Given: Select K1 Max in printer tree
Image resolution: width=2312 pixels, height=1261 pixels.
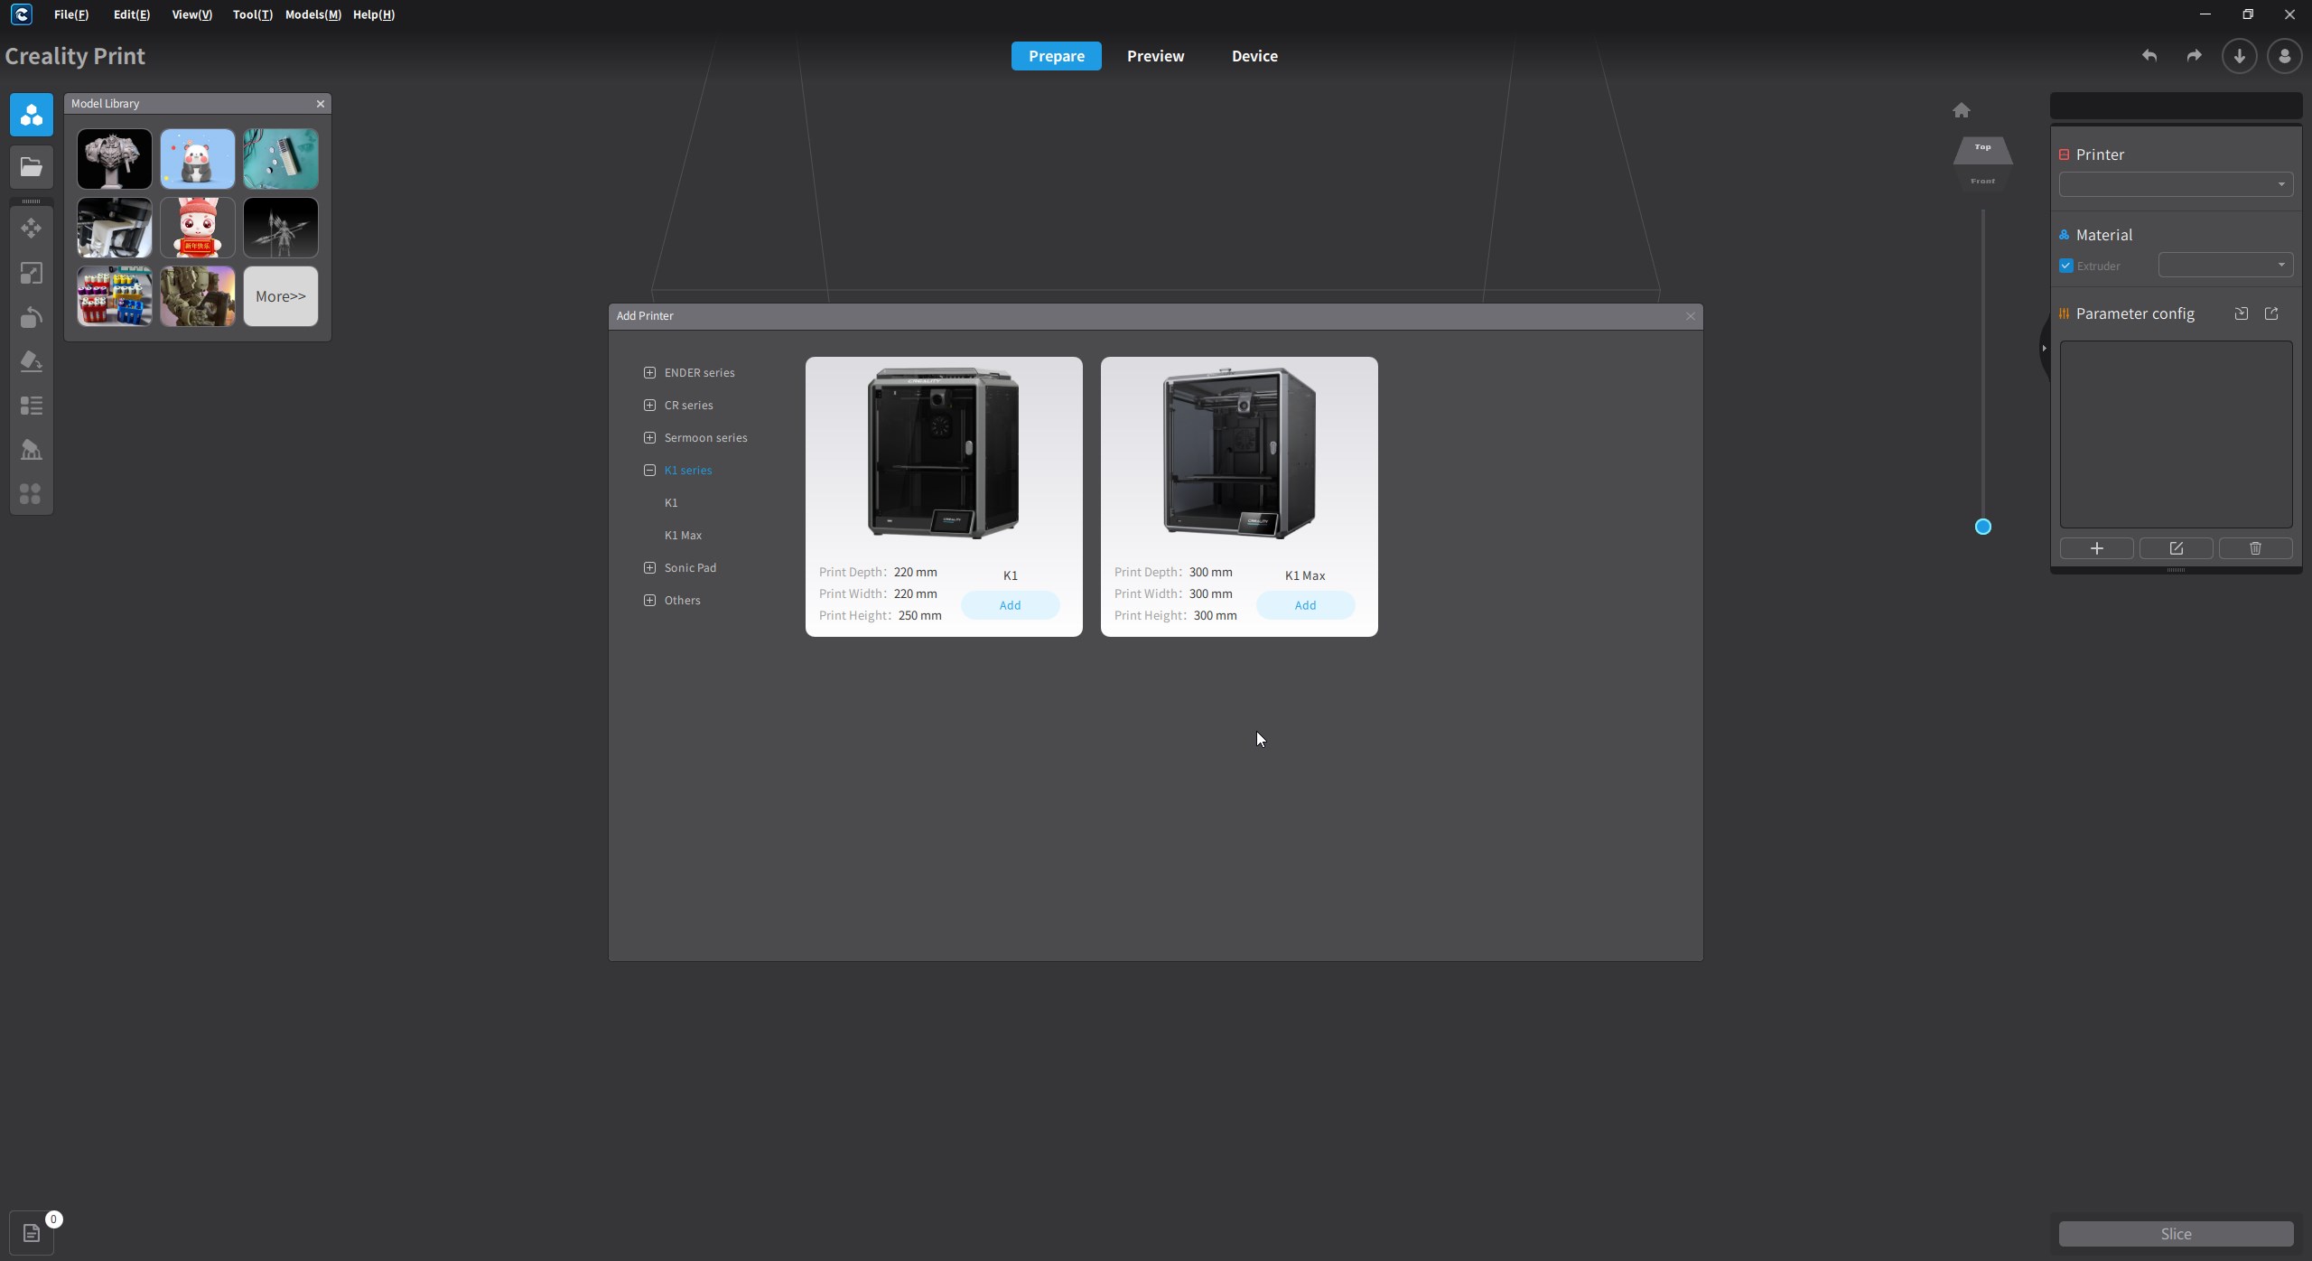Looking at the screenshot, I should pos(683,535).
